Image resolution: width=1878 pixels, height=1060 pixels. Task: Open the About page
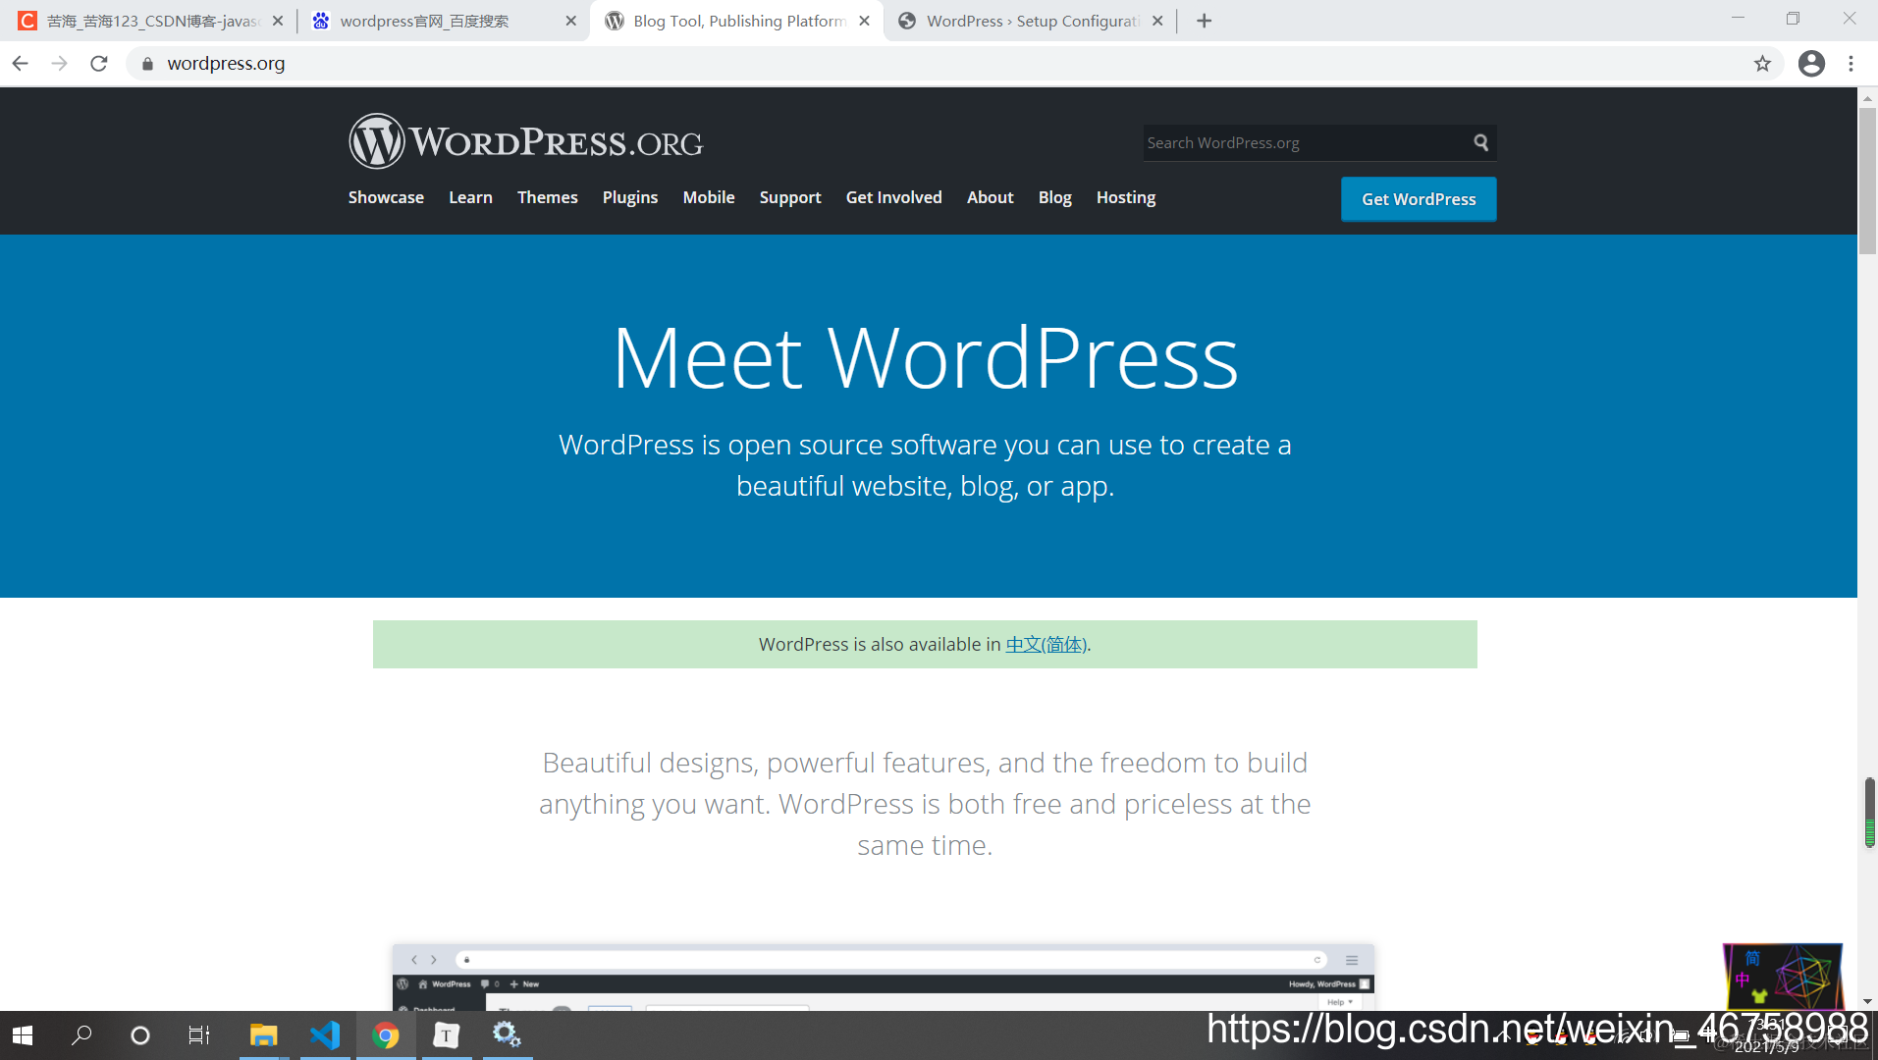point(990,197)
